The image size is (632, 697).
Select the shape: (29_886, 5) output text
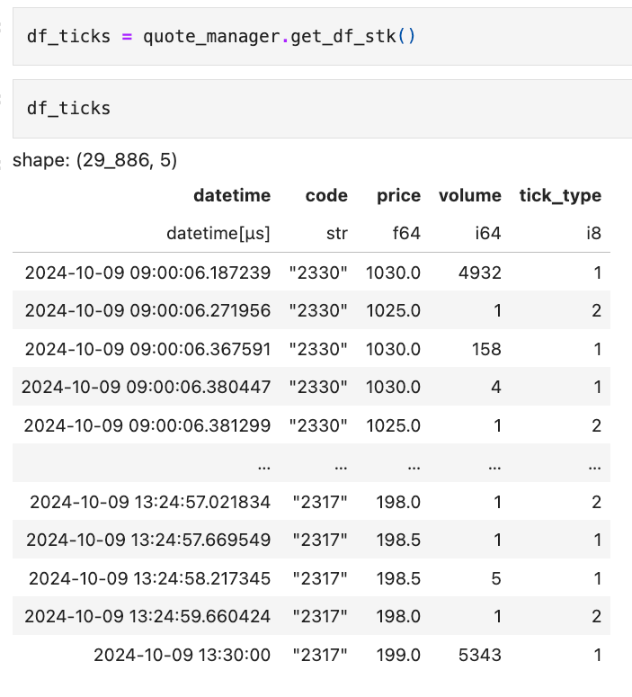click(x=94, y=160)
